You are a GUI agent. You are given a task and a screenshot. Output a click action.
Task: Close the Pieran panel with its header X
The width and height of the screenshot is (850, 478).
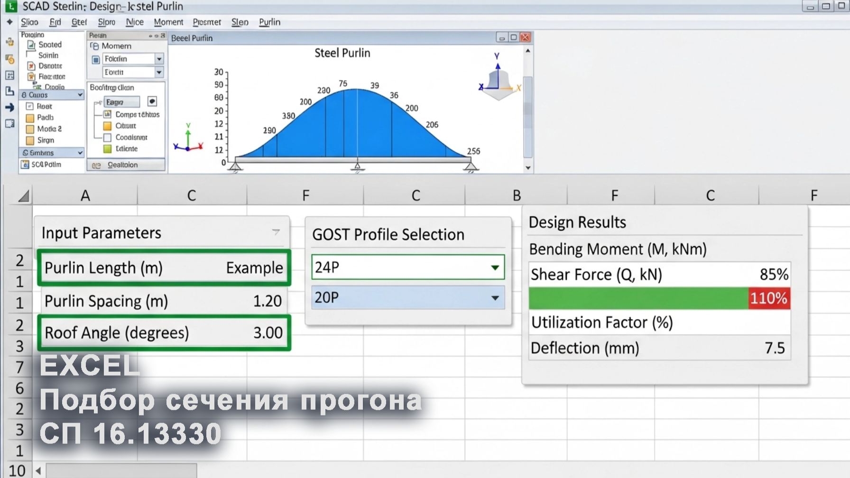coord(163,36)
